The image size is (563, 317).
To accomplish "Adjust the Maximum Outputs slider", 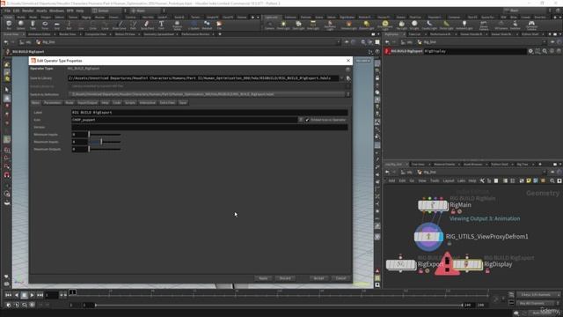I will pos(105,149).
